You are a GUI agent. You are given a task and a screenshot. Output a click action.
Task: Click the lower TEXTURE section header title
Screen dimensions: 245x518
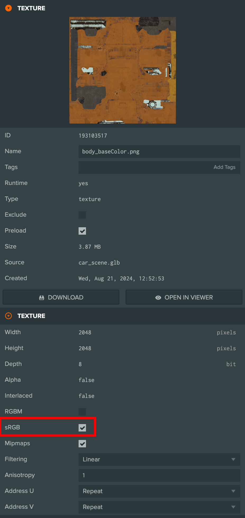(31, 316)
